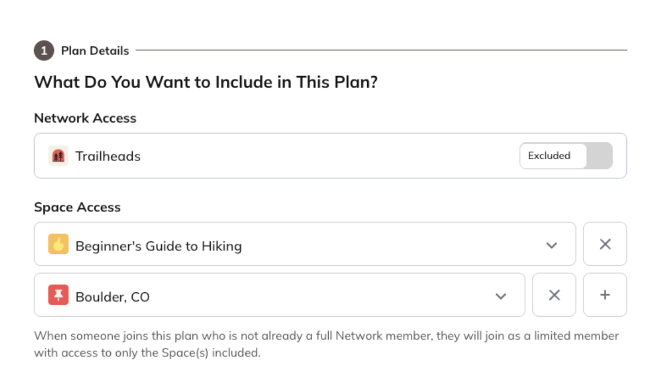Viewport: 666px width, 382px height.
Task: Click the plan inclusion question heading
Action: 205,82
